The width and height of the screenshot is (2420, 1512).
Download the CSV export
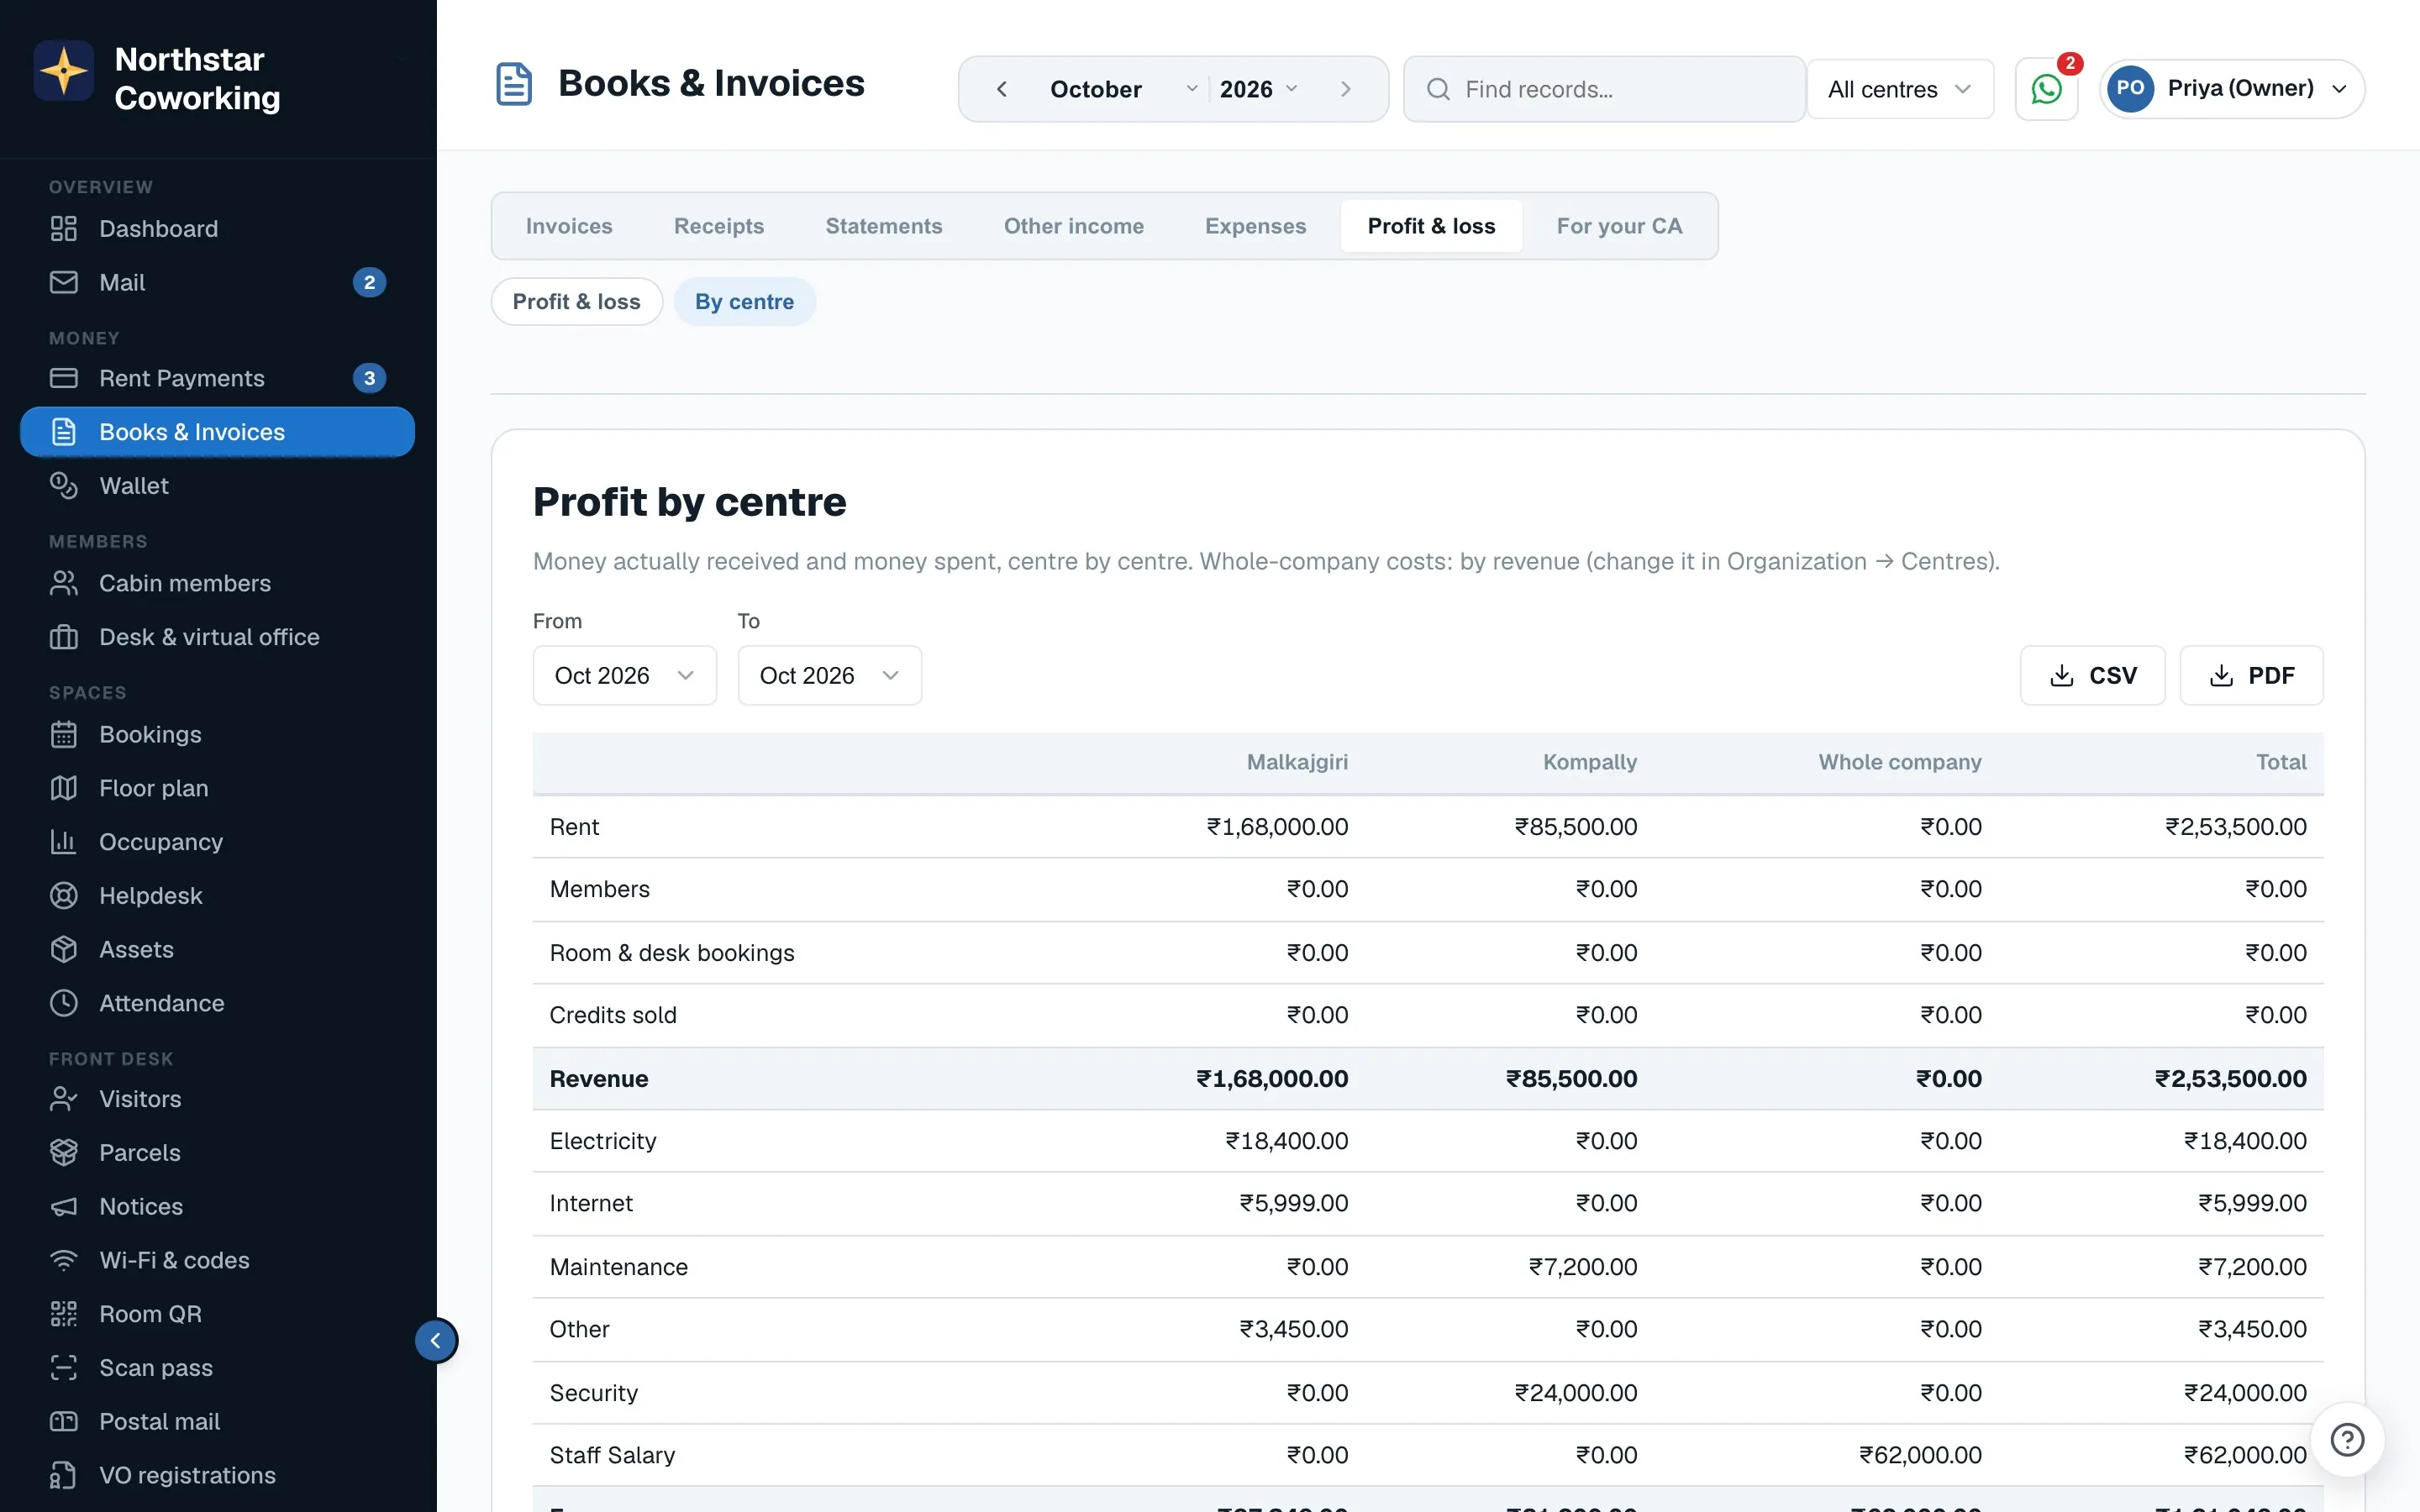tap(2092, 675)
